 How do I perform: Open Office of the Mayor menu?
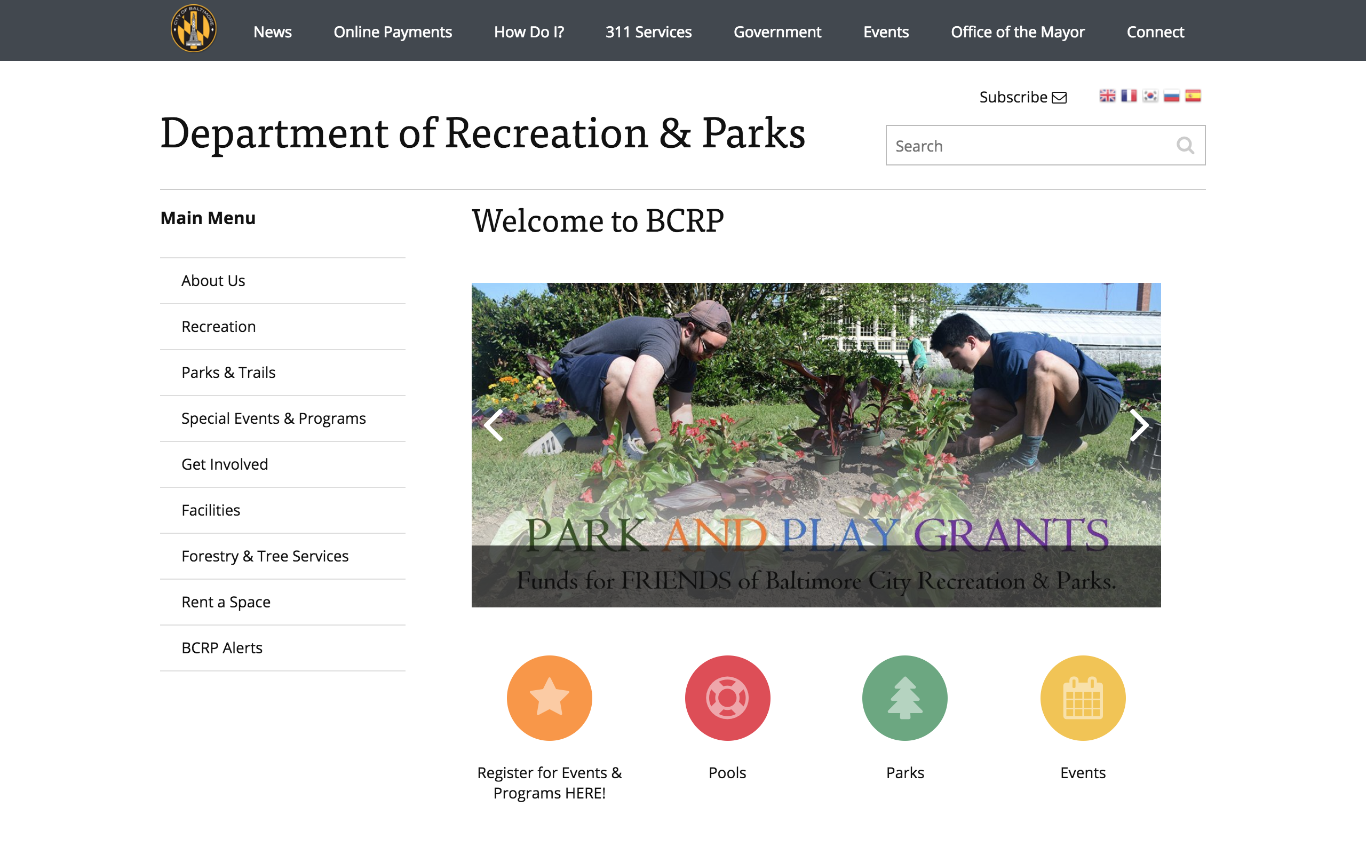point(1018,32)
